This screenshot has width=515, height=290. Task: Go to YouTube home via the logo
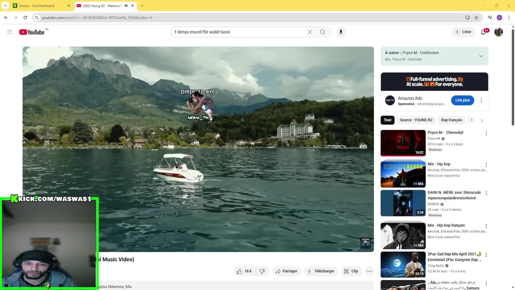(32, 32)
